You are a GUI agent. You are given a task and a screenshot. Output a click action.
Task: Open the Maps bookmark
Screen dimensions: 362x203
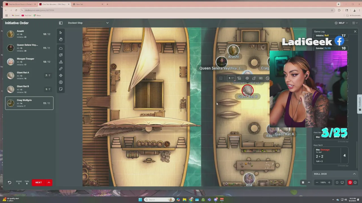(37, 16)
